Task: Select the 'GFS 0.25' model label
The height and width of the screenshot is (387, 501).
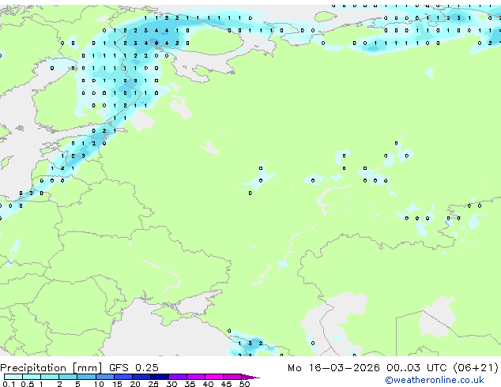Action: pyautogui.click(x=134, y=368)
